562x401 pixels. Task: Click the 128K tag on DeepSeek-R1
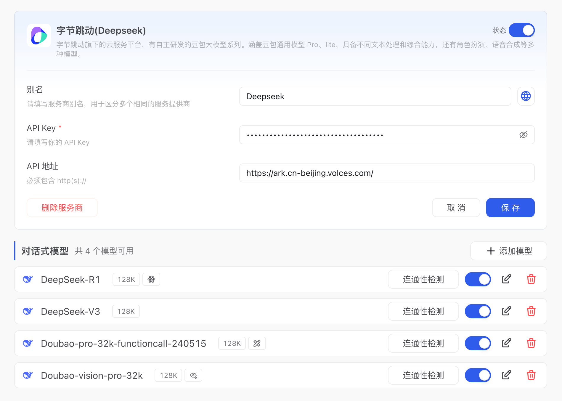[x=126, y=279]
